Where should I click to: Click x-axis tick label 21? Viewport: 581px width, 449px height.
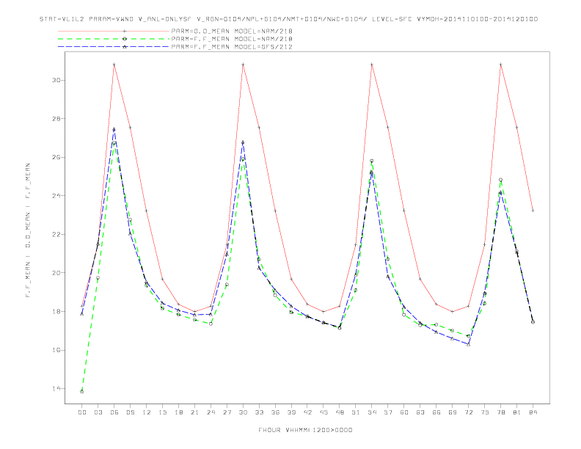194,412
